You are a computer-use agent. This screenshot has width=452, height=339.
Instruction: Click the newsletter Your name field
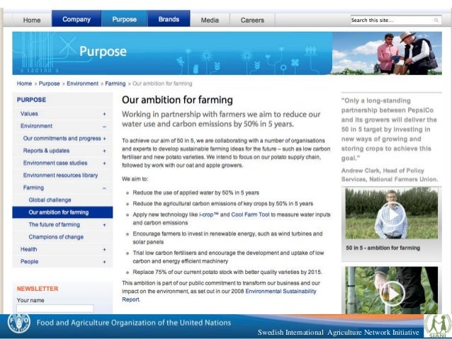click(x=55, y=309)
